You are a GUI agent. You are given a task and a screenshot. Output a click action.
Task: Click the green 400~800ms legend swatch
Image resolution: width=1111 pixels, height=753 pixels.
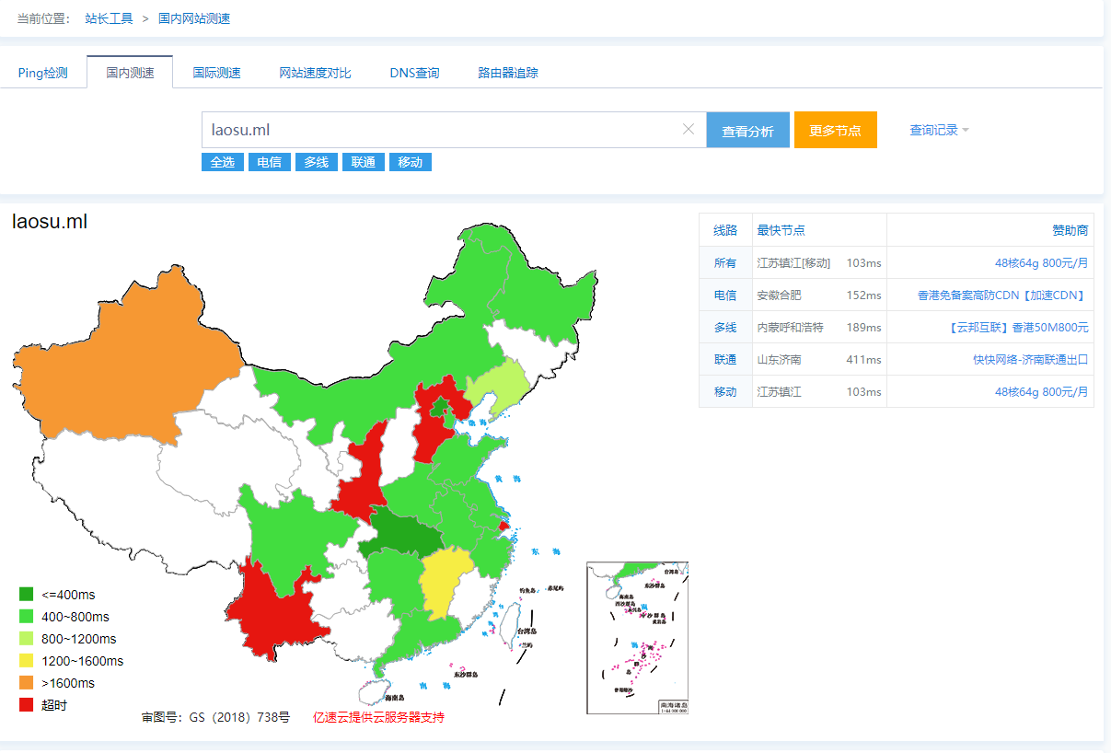tap(26, 617)
